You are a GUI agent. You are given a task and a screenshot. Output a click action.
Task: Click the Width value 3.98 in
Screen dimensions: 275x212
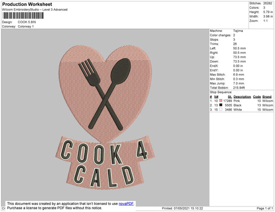[268, 16]
